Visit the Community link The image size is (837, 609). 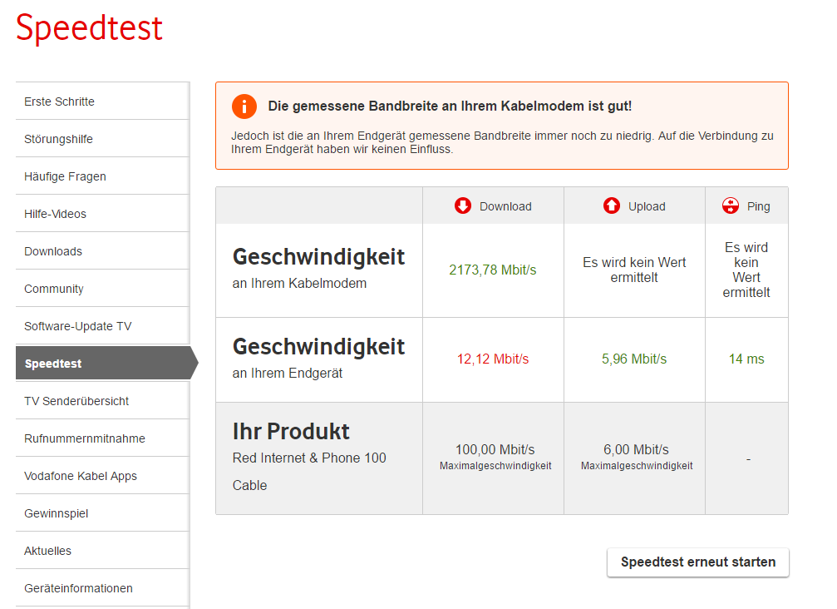(54, 289)
